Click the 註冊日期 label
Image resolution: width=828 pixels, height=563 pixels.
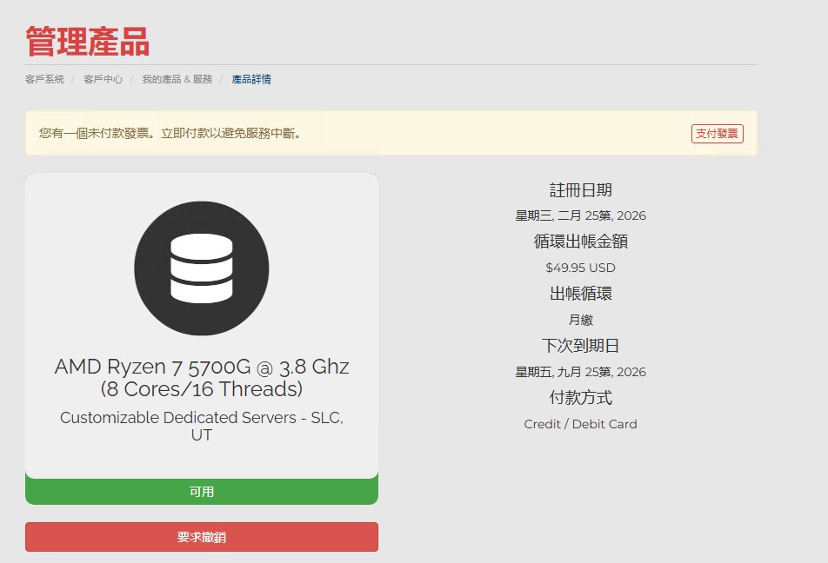click(x=580, y=190)
